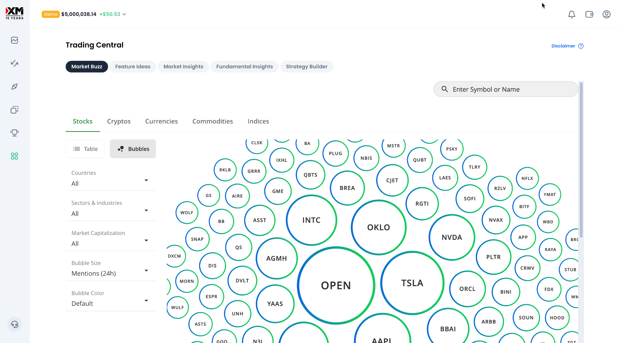
Task: Switch to Bubbles view
Action: [133, 149]
